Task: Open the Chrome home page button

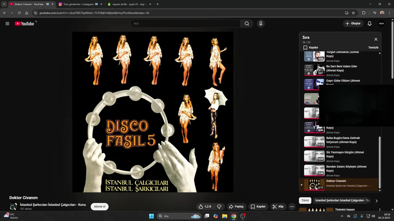Action: coord(27,13)
